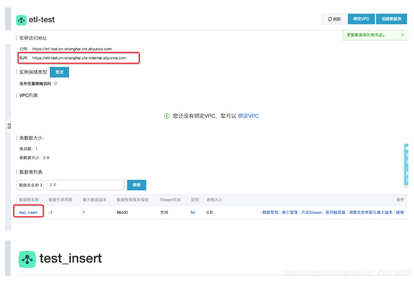This screenshot has width=414, height=281.
Task: Click the 允许任意网络访问 label
Action: [35, 84]
